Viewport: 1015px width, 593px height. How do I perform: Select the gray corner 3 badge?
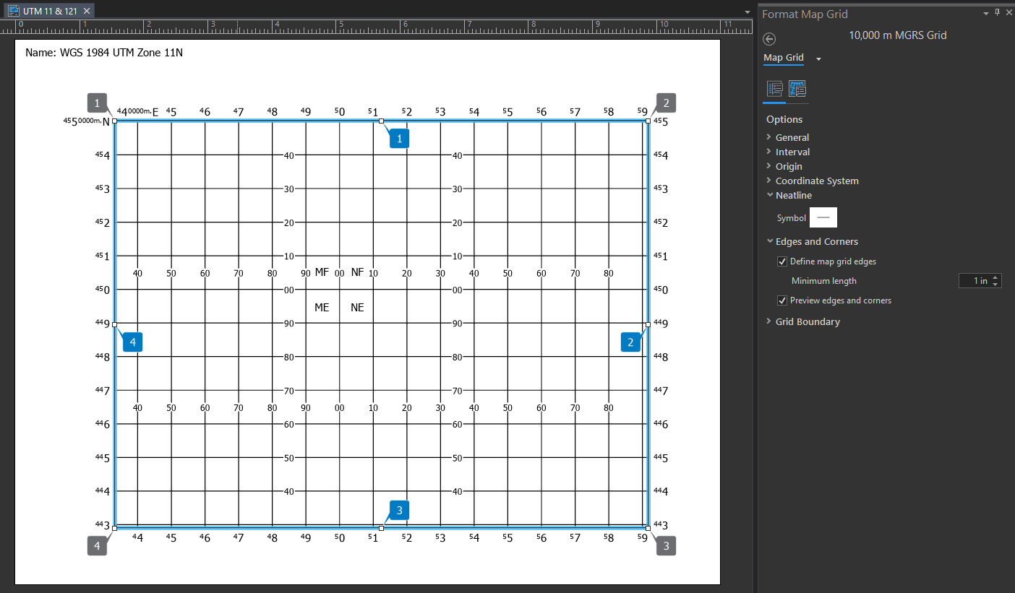(x=666, y=545)
